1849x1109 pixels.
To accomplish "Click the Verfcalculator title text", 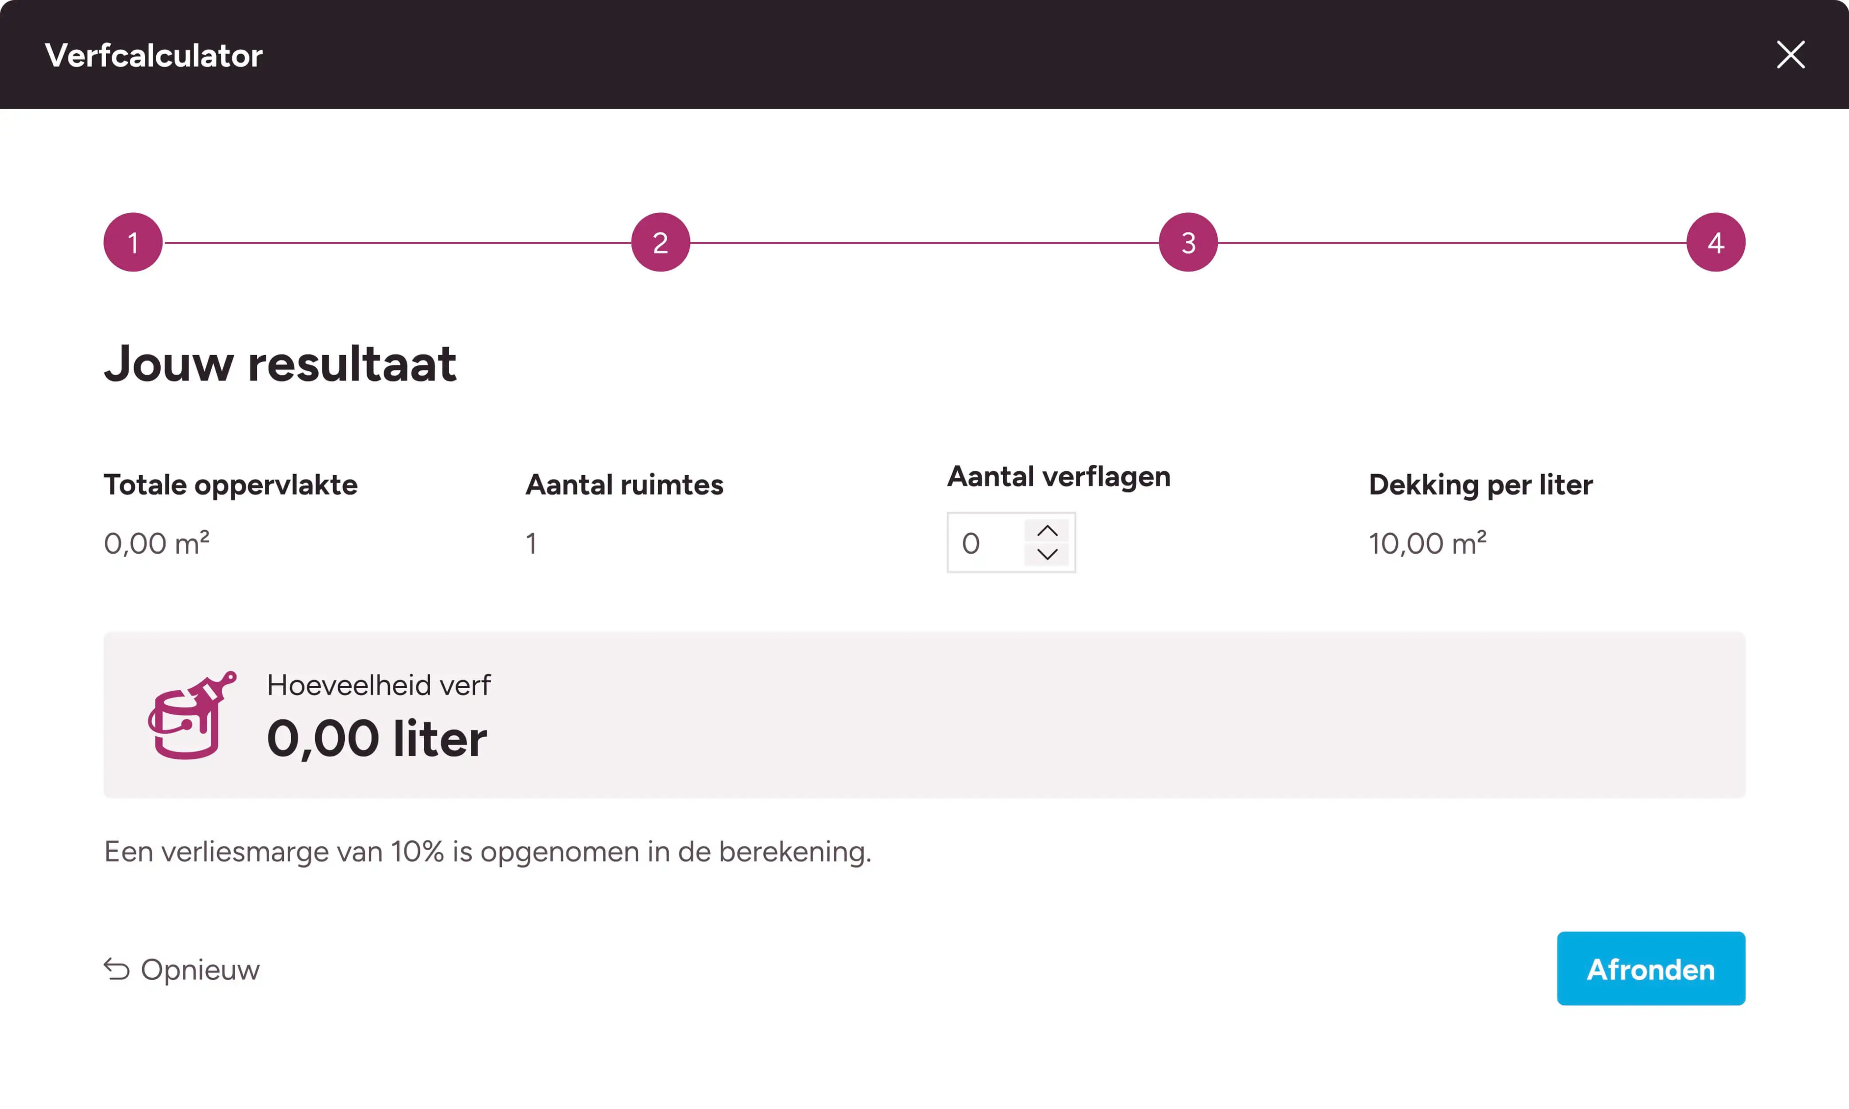I will point(154,55).
